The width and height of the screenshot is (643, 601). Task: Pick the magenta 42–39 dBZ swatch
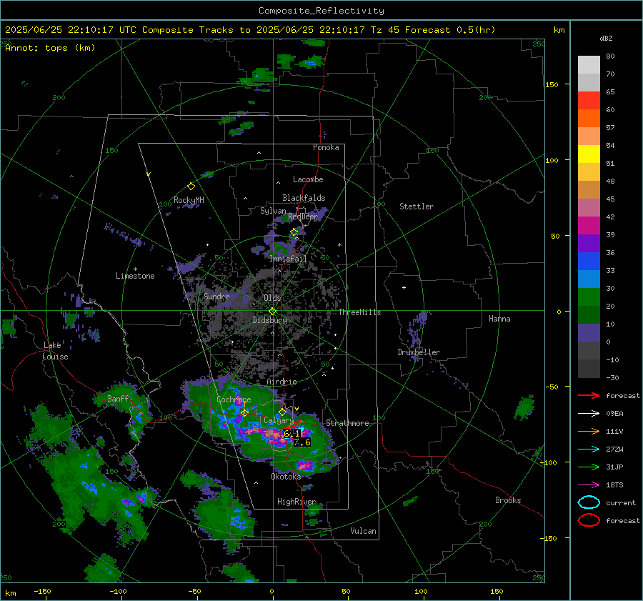pyautogui.click(x=589, y=226)
